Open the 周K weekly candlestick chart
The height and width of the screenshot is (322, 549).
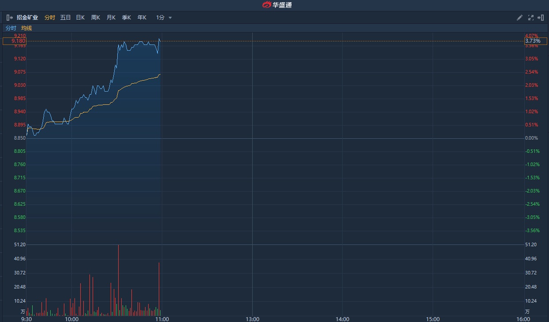tap(96, 18)
